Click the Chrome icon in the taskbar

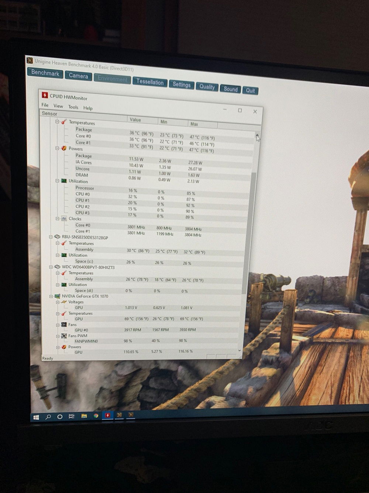point(96,416)
